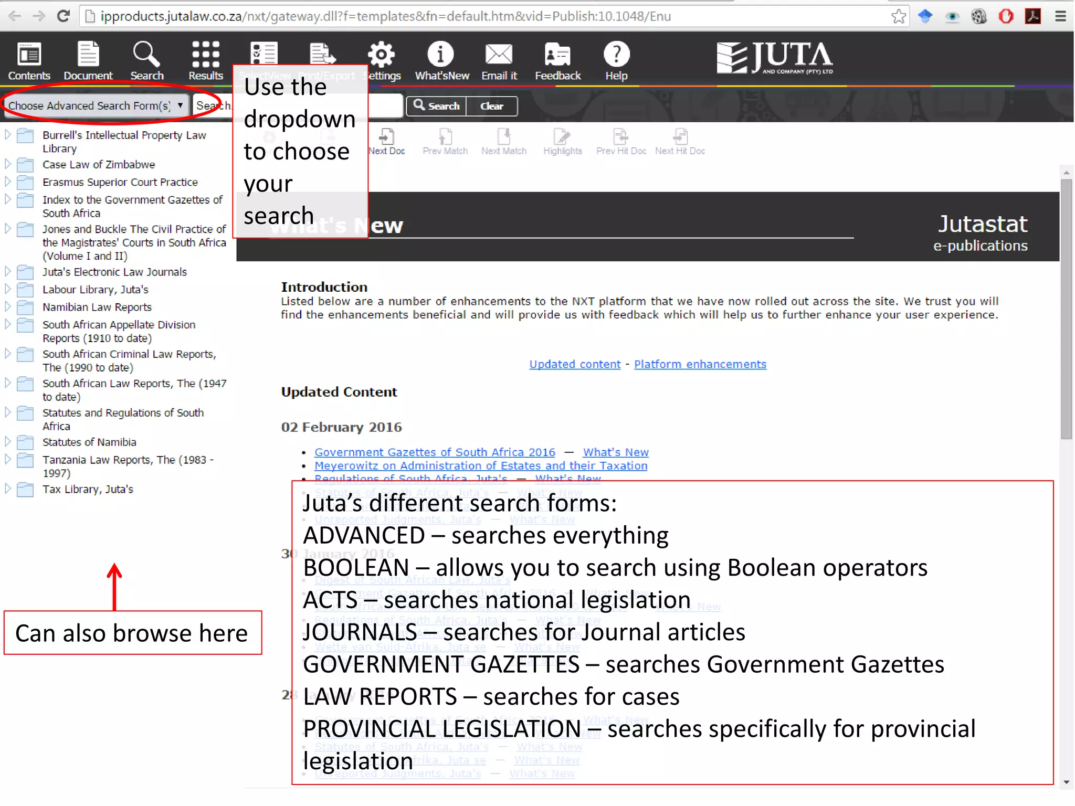Image resolution: width=1075 pixels, height=806 pixels.
Task: Open the Chrome hamburger menu
Action: point(1060,16)
